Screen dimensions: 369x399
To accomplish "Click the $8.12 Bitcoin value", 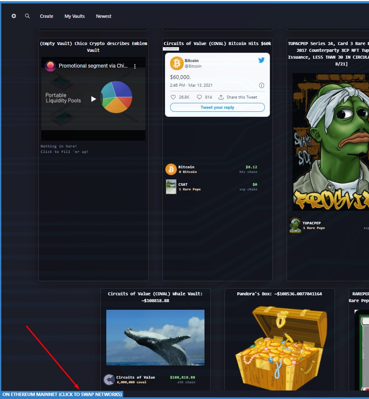I will 251,167.
